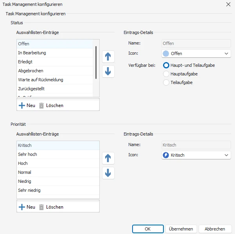Select Normal priority entry
This screenshot has width=235, height=234.
coord(58,172)
